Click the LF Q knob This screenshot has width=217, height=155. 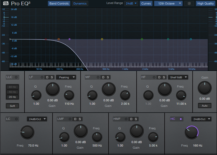click(x=36, y=95)
